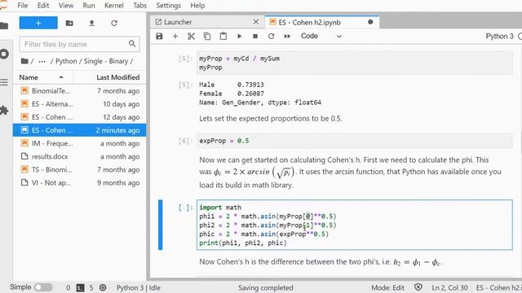522x293 pixels.
Task: Open the Tabs menu
Action: (x=139, y=6)
